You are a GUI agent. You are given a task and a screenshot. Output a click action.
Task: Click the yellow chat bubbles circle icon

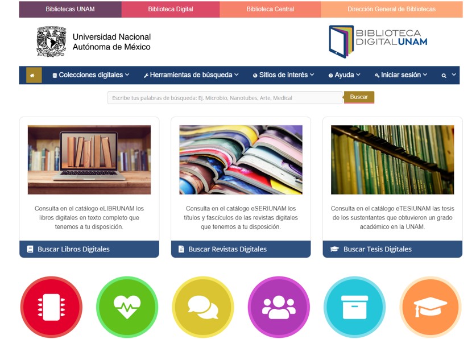203,307
